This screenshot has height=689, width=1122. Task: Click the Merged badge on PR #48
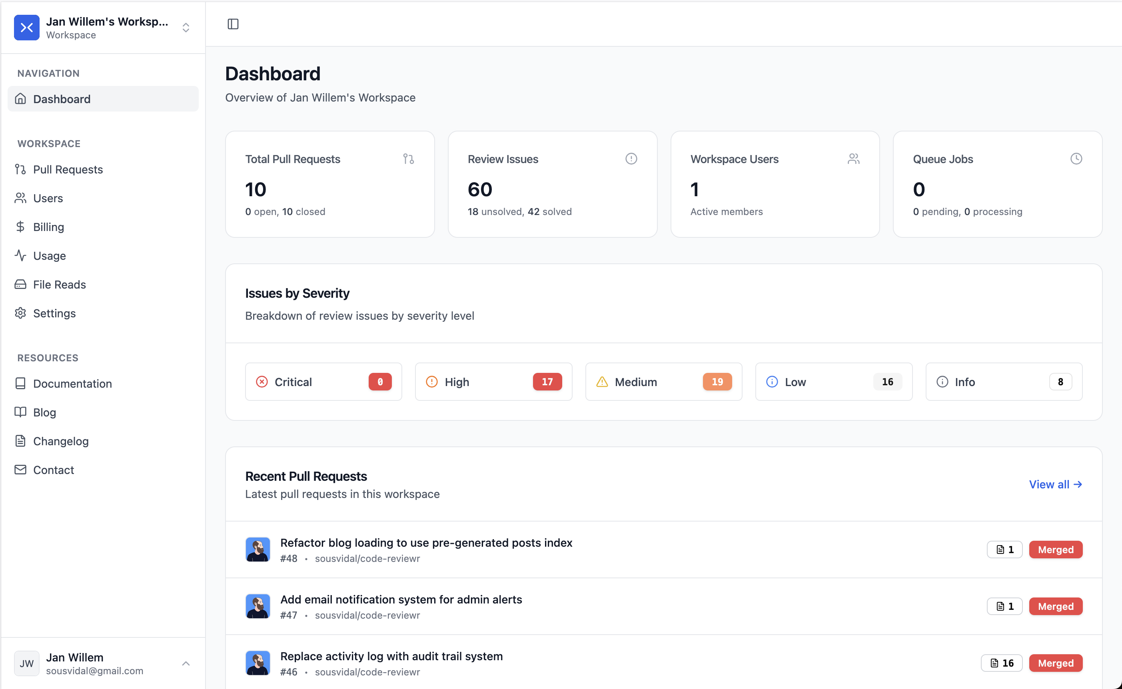click(x=1056, y=550)
